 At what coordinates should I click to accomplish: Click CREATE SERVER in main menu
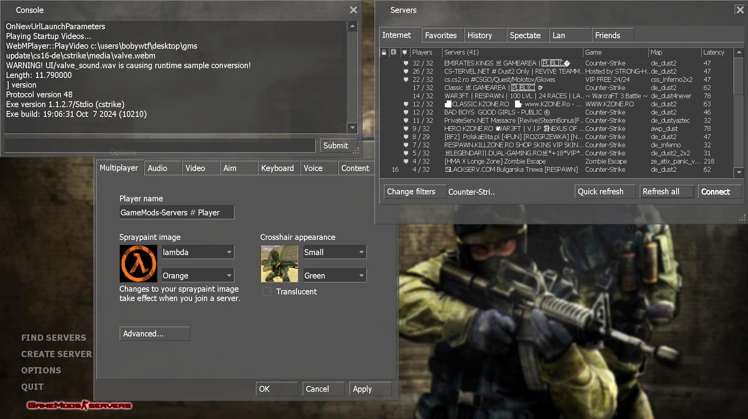[x=57, y=354]
